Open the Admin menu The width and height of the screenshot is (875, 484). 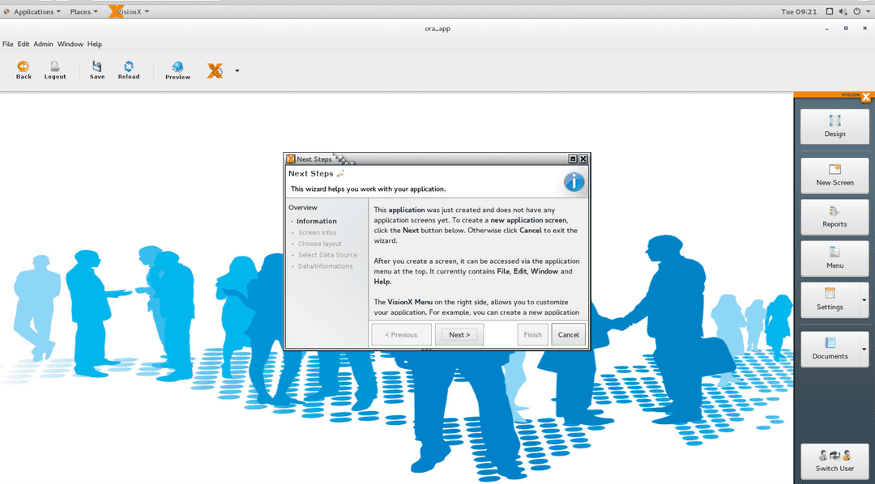pos(43,44)
